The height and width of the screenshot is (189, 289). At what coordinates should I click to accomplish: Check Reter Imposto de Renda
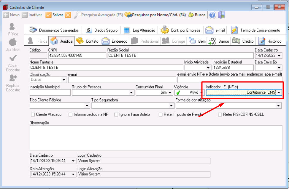[x=161, y=115]
